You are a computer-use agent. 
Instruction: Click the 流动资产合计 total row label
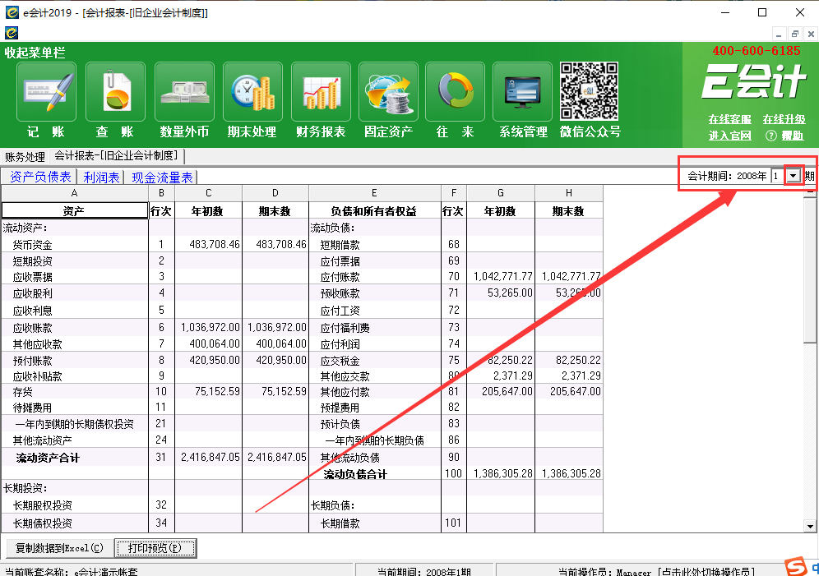click(48, 458)
